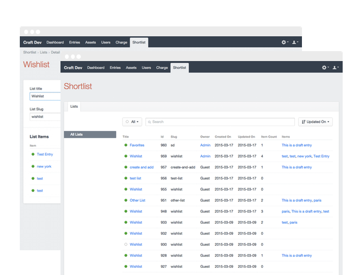This screenshot has height=275, width=363.
Task: Sort by Owner column header
Action: point(205,137)
